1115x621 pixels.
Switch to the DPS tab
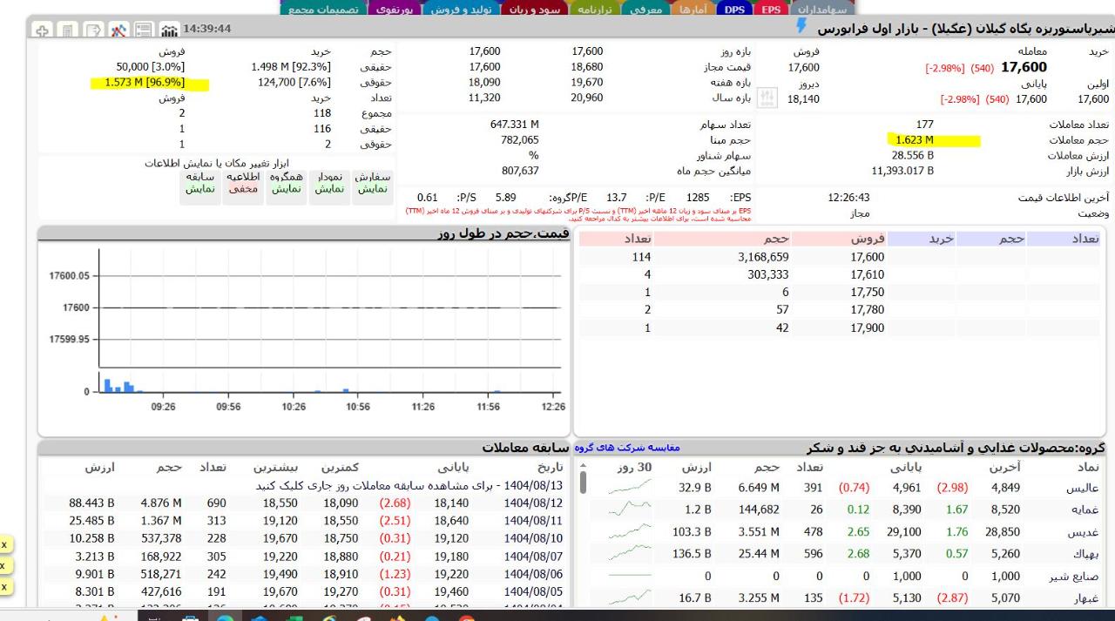point(736,9)
